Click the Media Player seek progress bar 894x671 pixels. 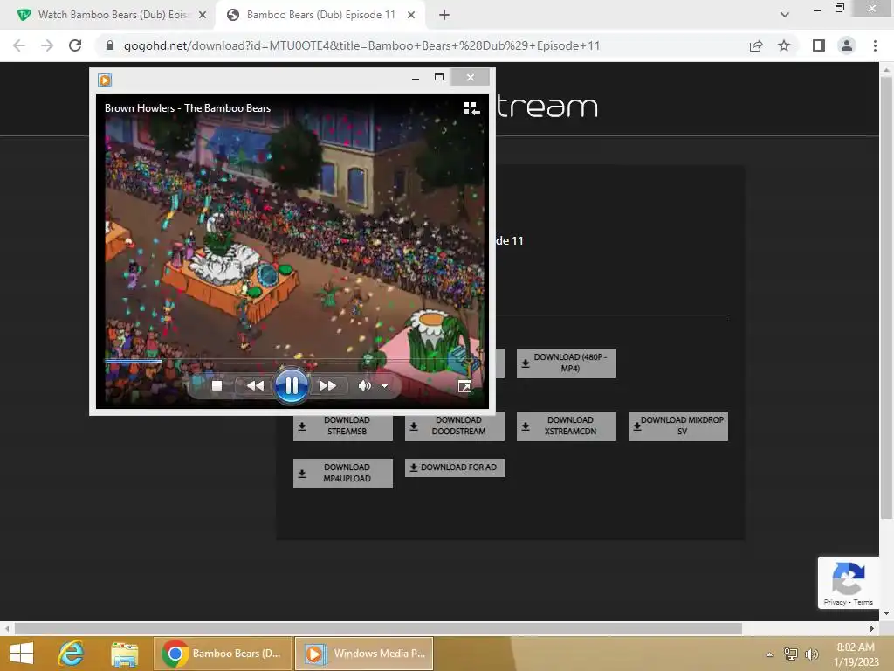pyautogui.click(x=291, y=361)
